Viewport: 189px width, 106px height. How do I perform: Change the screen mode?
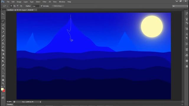[3, 98]
